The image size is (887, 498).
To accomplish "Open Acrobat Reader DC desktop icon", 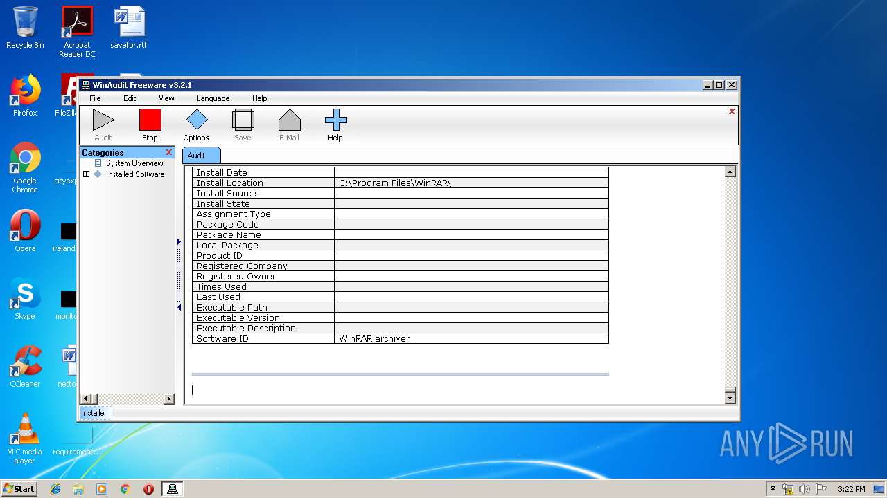I will (x=77, y=32).
